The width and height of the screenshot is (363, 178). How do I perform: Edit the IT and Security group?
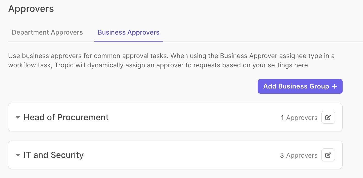328,155
